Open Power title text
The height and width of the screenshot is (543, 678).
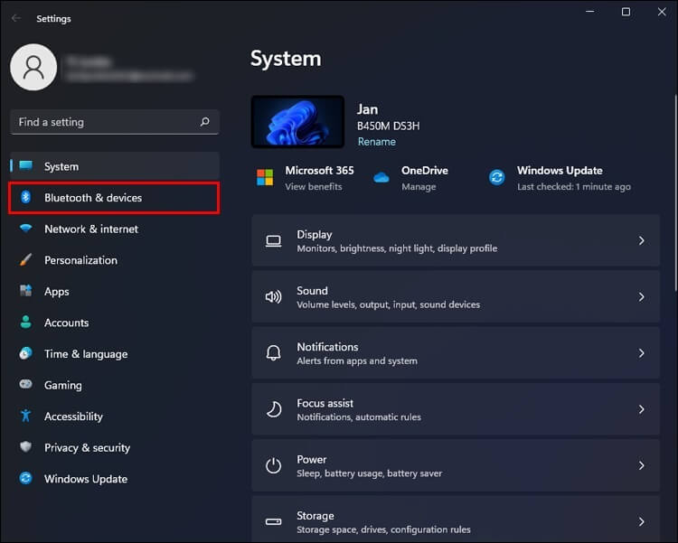pyautogui.click(x=312, y=459)
